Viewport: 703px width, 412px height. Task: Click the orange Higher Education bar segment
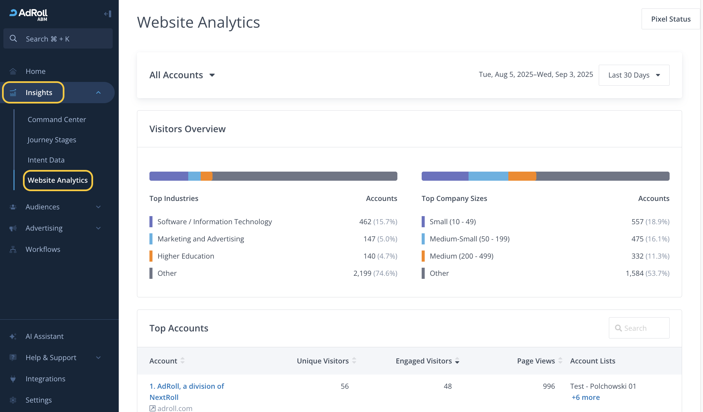(x=206, y=176)
